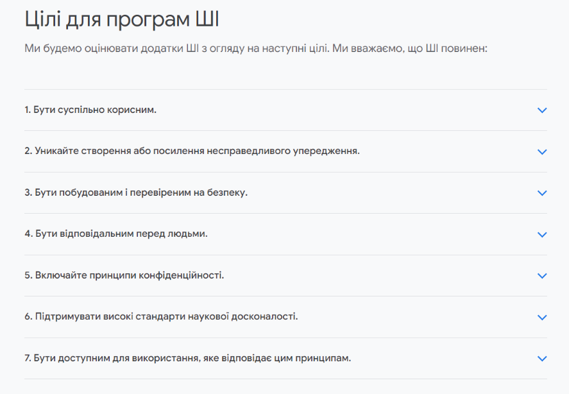This screenshot has width=569, height=394.
Task: Open item '2. Уникайте створення або посилення несправедливого упередження.'
Action: 192,151
